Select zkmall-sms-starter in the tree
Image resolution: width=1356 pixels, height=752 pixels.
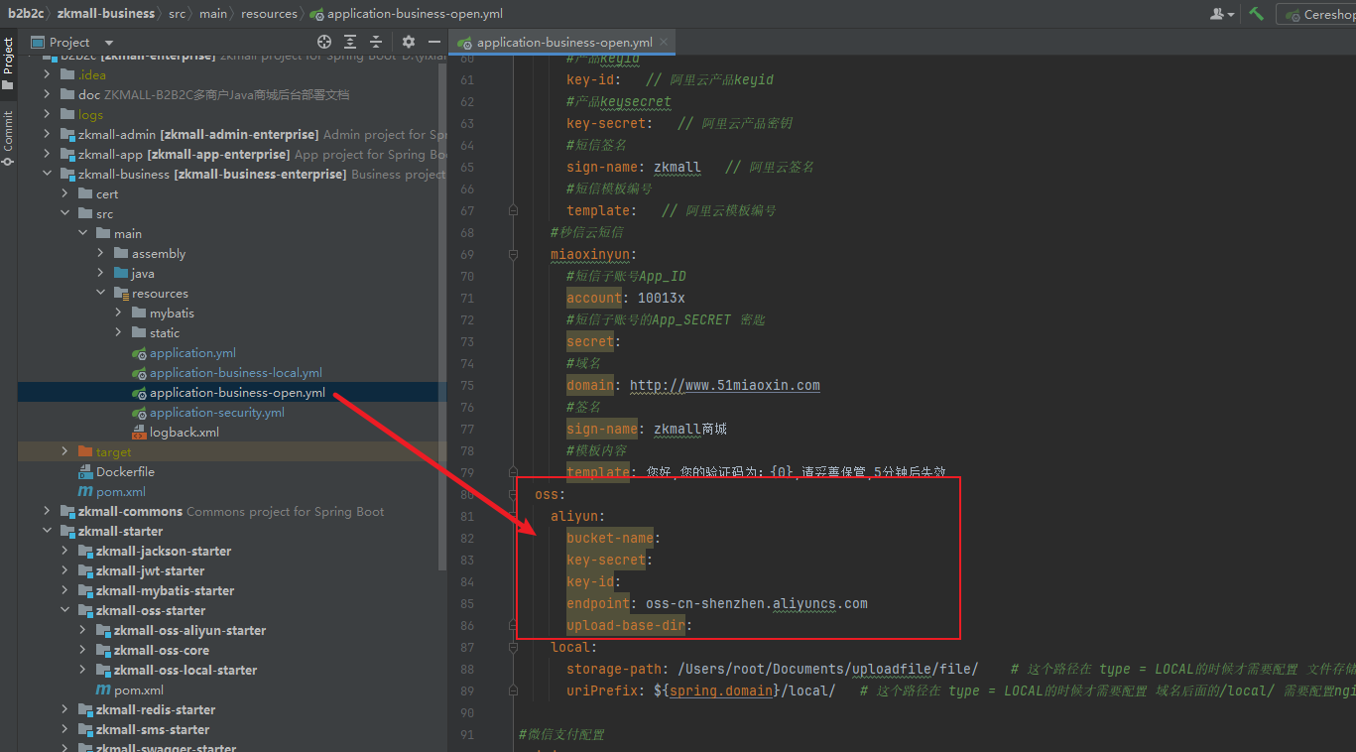pyautogui.click(x=153, y=730)
